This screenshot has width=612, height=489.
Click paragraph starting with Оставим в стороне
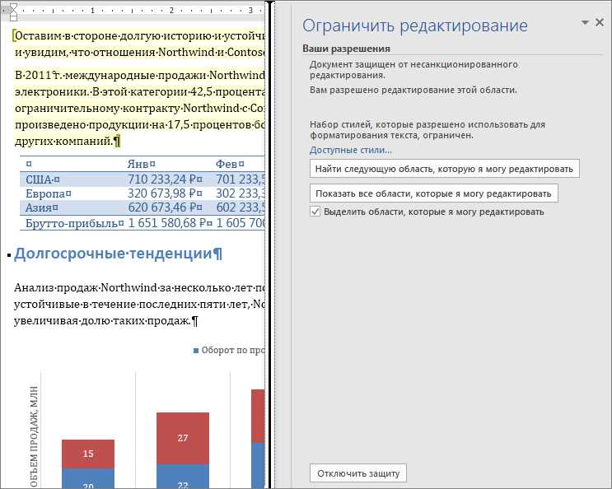pyautogui.click(x=139, y=44)
